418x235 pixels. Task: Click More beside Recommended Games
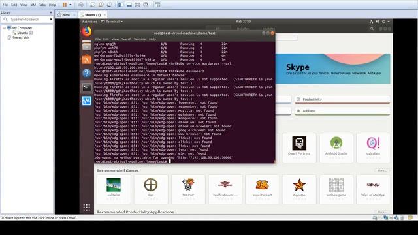[x=381, y=170]
